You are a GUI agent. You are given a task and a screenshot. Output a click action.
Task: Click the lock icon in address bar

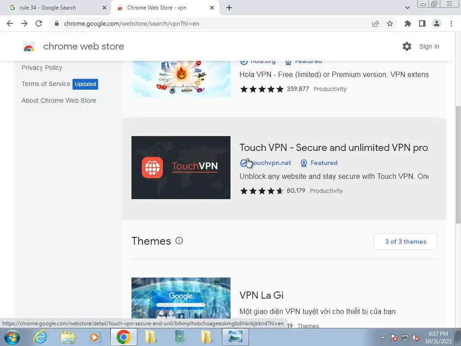[57, 23]
